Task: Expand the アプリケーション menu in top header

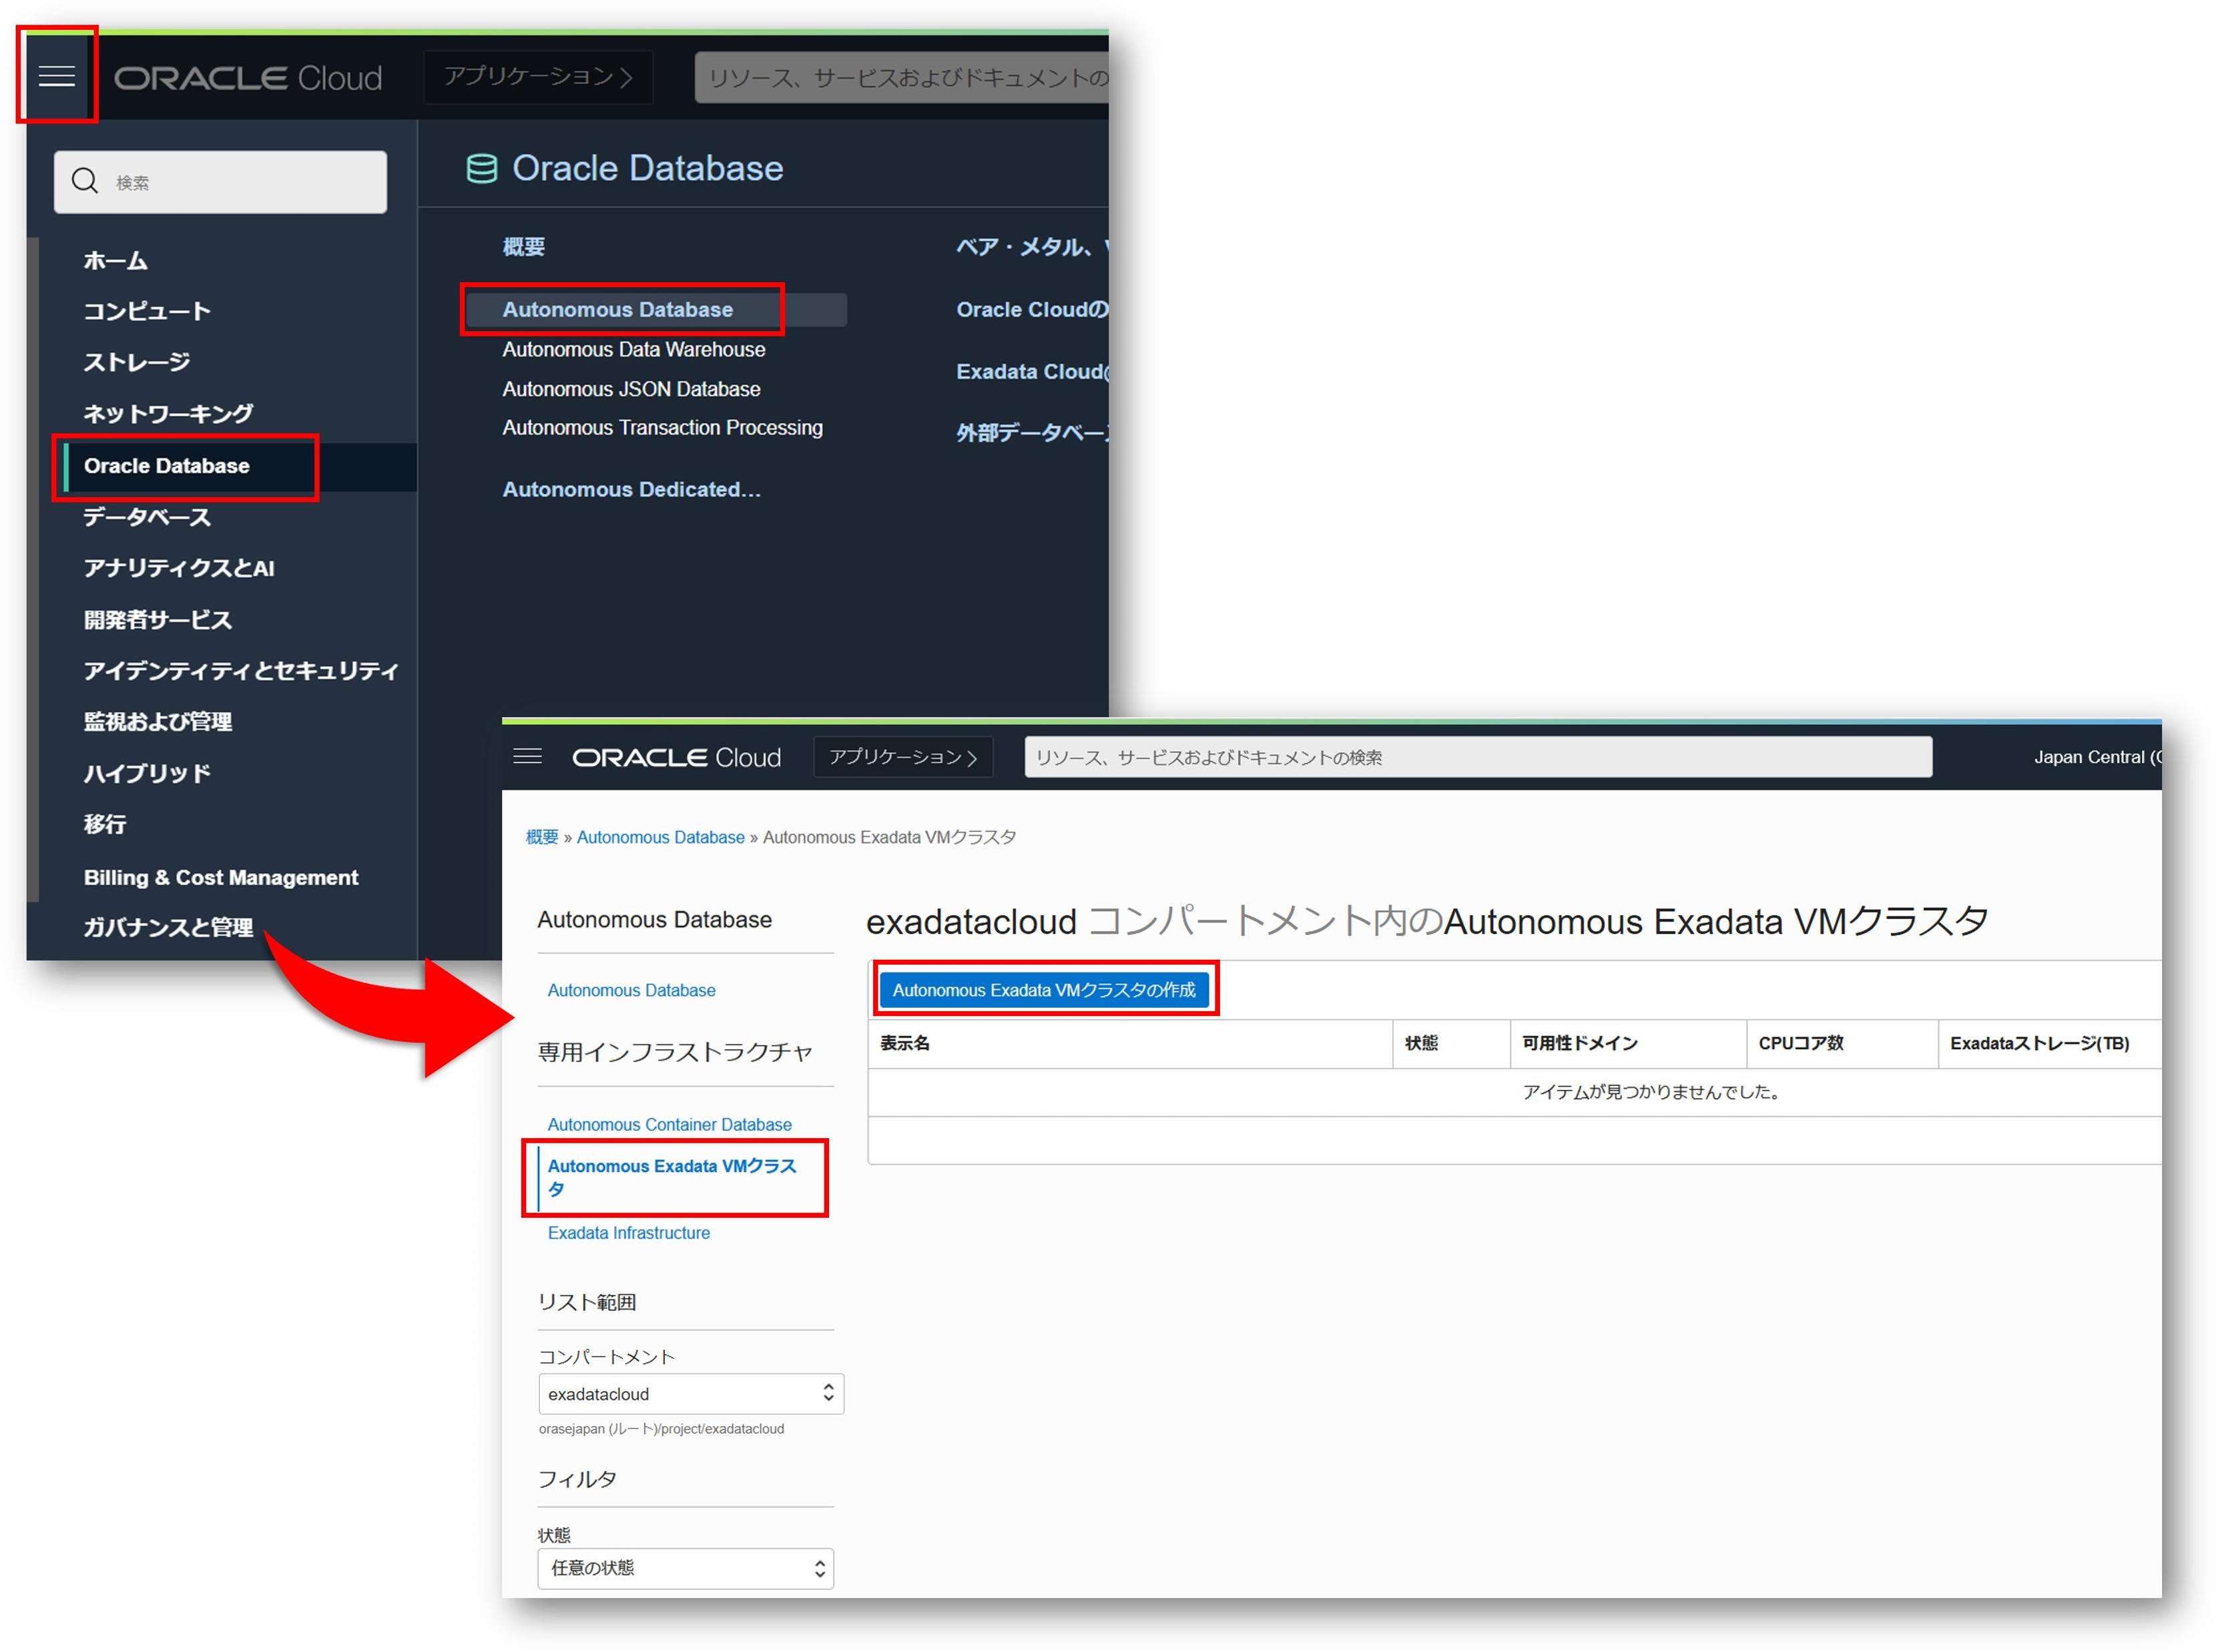Action: [538, 77]
